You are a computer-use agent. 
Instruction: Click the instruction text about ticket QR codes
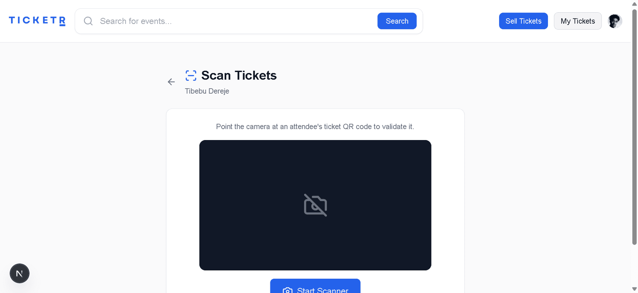315,126
